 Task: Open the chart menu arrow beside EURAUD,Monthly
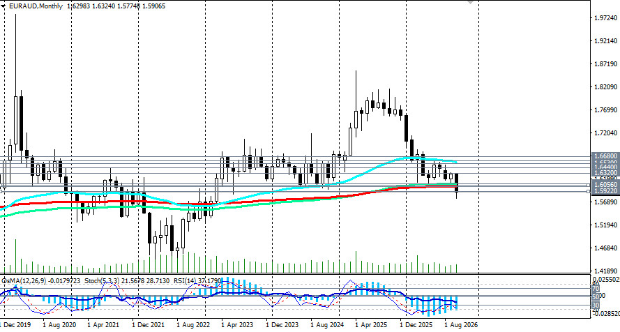(x=3, y=6)
